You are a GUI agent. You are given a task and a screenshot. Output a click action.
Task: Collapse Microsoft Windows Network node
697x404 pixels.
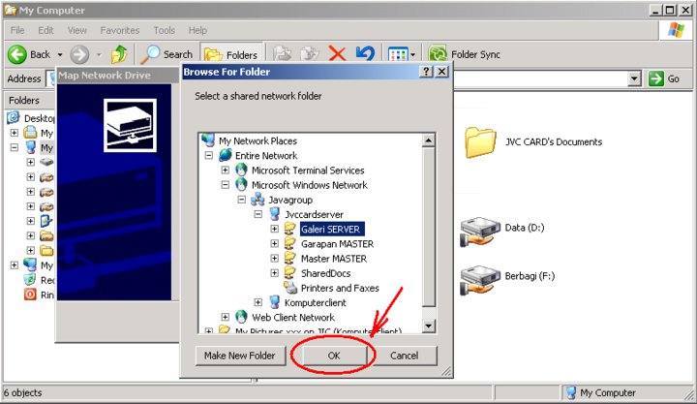click(x=226, y=185)
